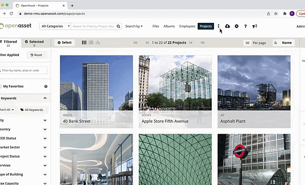Viewport: 305px width, 185px height.
Task: Click the megaphone announcements icon
Action: pos(254,26)
